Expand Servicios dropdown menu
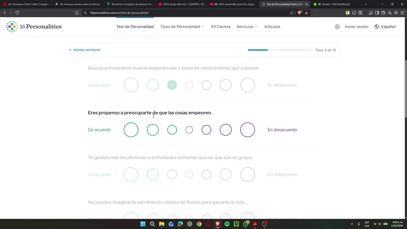This screenshot has width=407, height=229. coord(247,27)
